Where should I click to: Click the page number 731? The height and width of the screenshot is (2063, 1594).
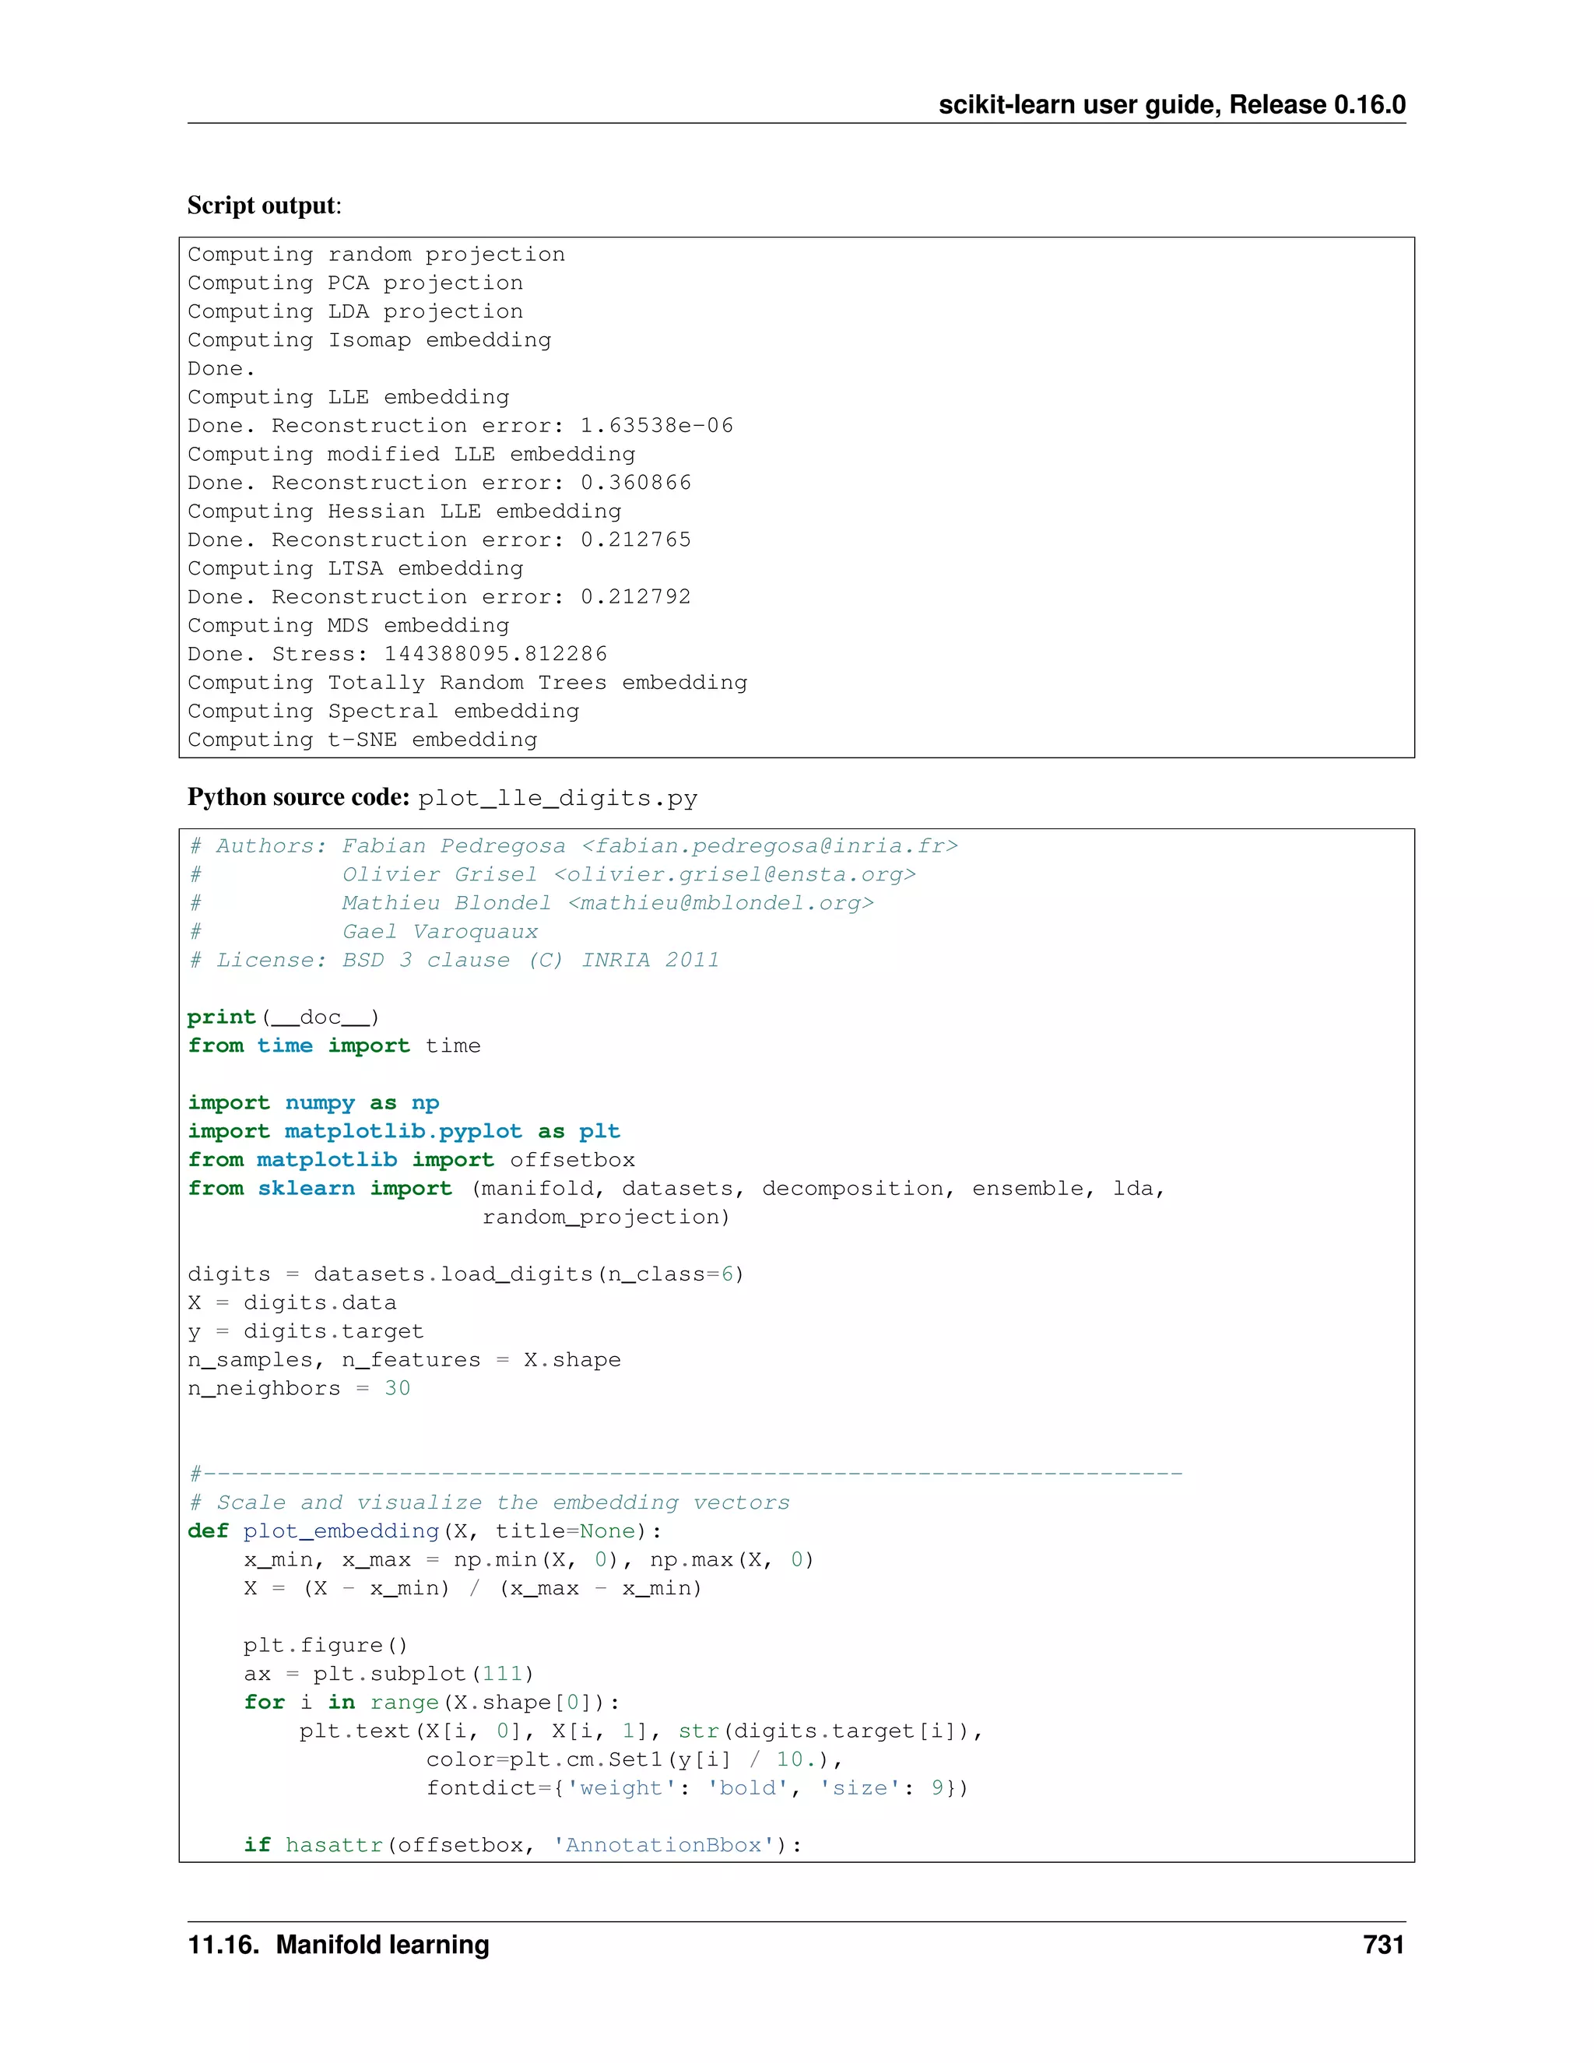pos(1383,1945)
